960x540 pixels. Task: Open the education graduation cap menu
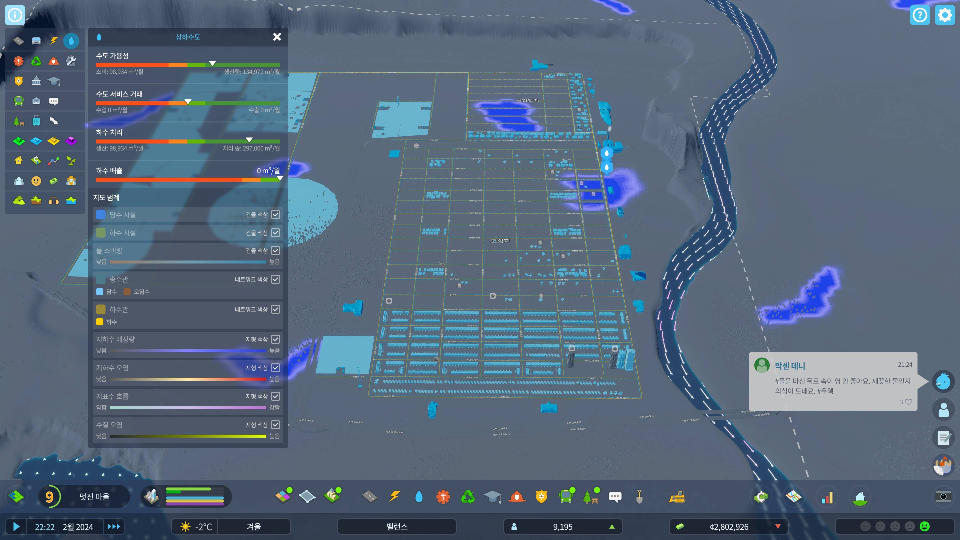[492, 497]
